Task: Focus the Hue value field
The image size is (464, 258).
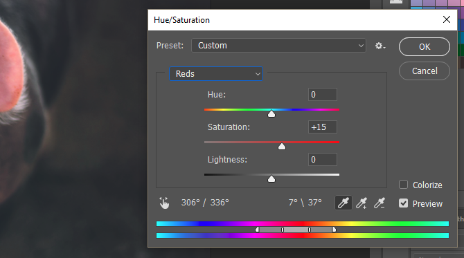Action: (x=322, y=95)
